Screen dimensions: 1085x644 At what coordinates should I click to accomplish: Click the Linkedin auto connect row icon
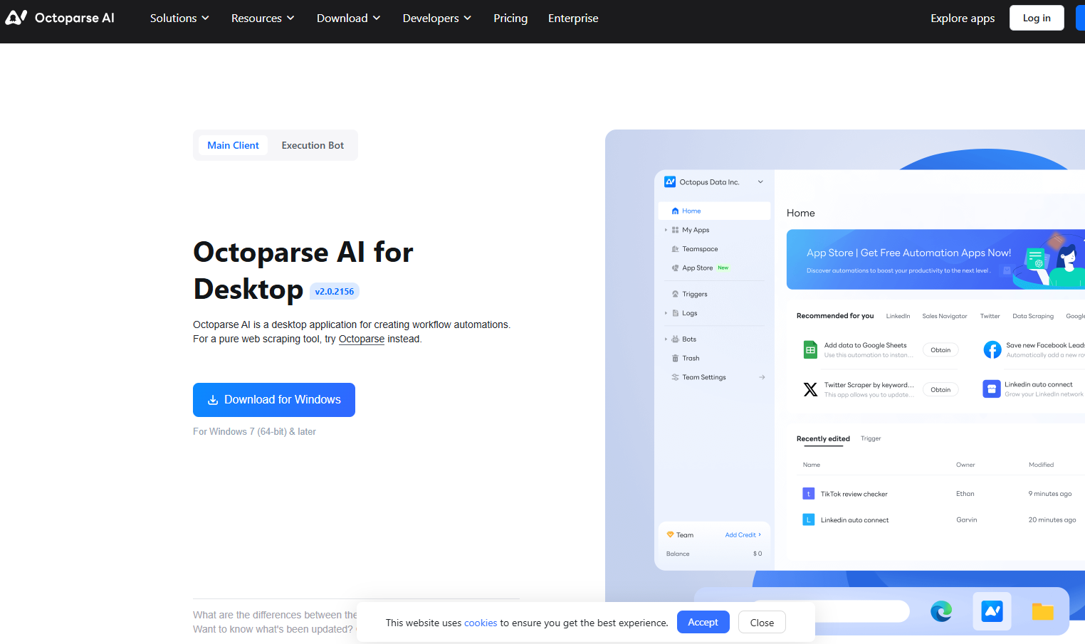(809, 519)
